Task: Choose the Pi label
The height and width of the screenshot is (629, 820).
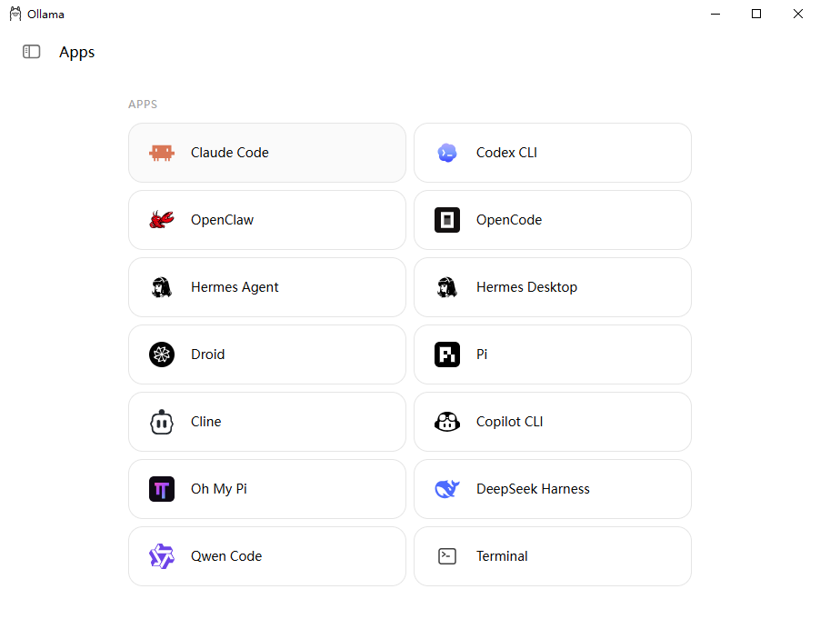Action: click(482, 354)
